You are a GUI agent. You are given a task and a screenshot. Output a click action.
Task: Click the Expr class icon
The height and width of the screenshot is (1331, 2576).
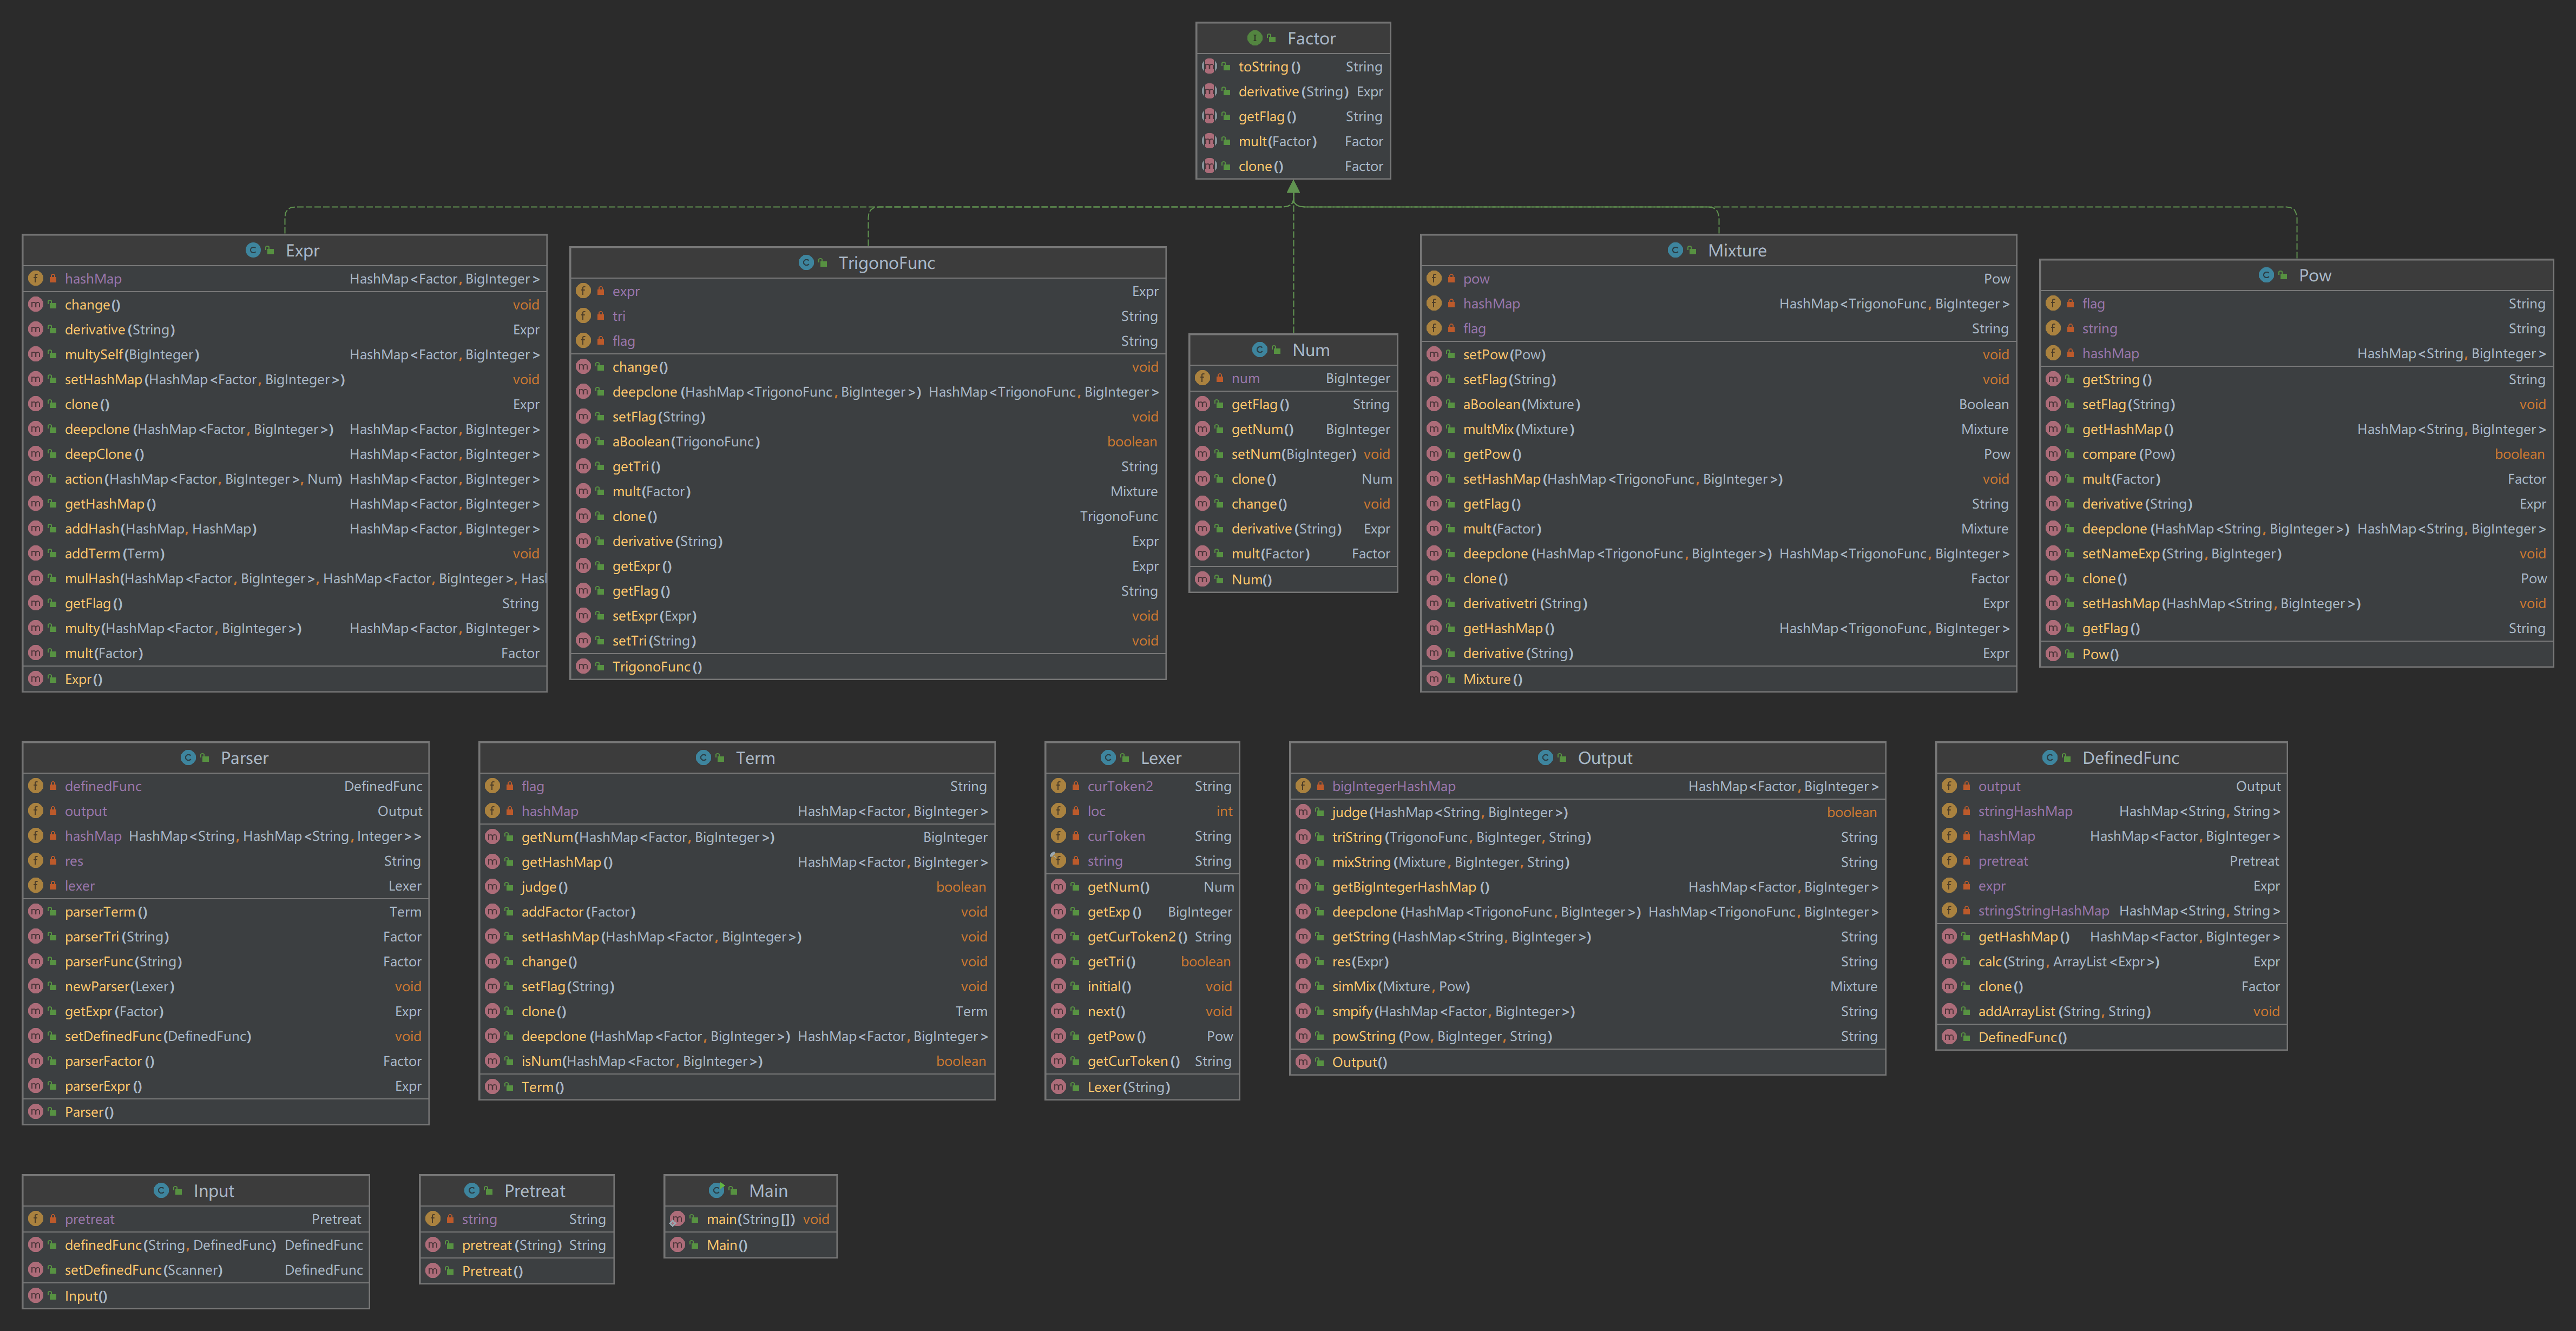tap(253, 250)
